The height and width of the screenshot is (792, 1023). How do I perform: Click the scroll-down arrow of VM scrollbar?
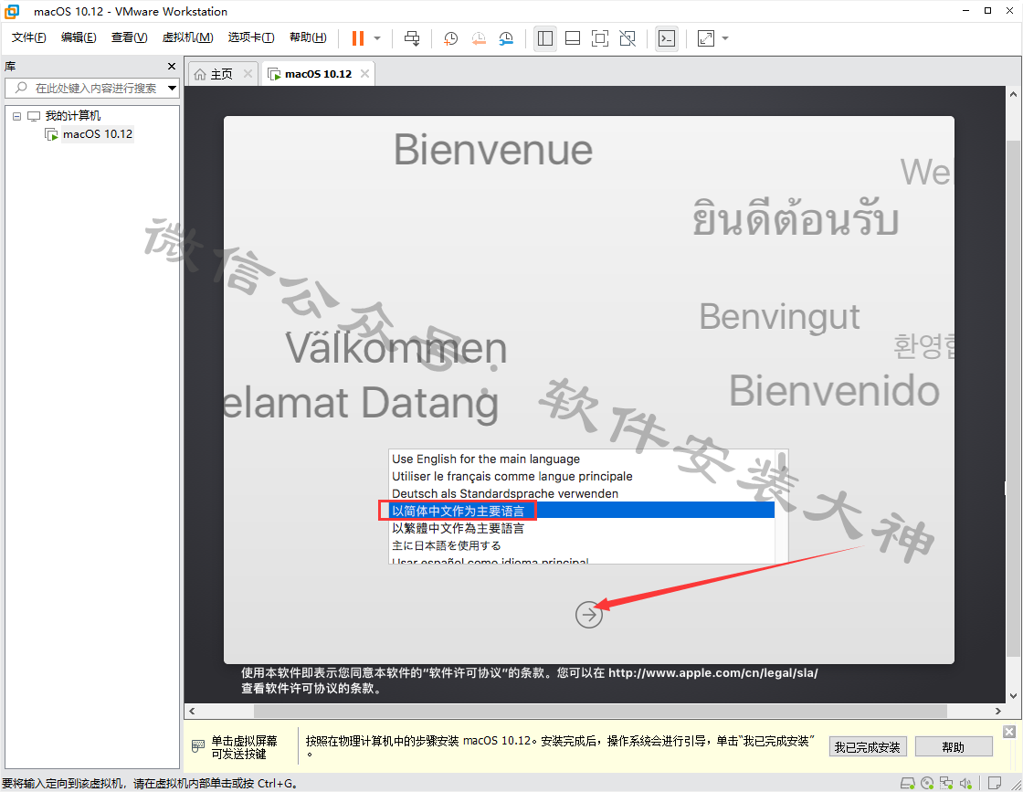(1013, 695)
